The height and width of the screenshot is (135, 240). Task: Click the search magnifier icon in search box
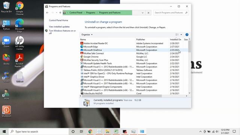coord(186,13)
